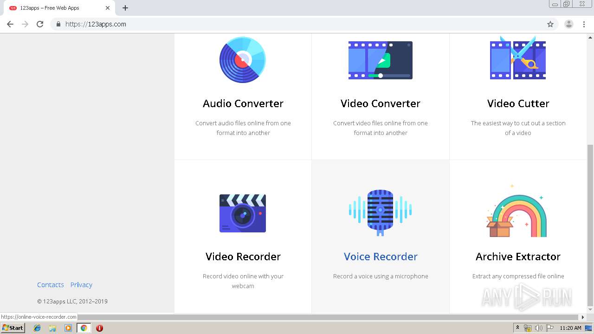Open the Video Recorder title link
Viewport: 594px width, 334px height.
[243, 257]
